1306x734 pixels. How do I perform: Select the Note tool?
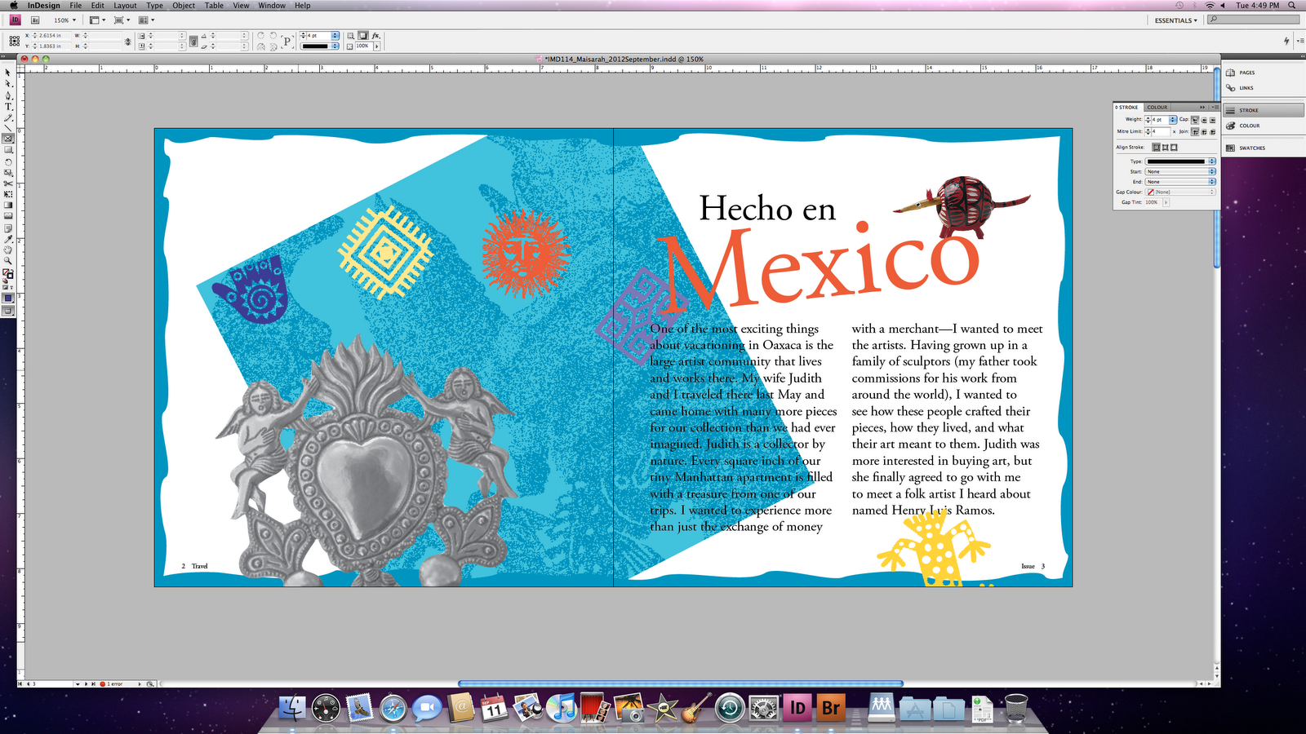(8, 228)
